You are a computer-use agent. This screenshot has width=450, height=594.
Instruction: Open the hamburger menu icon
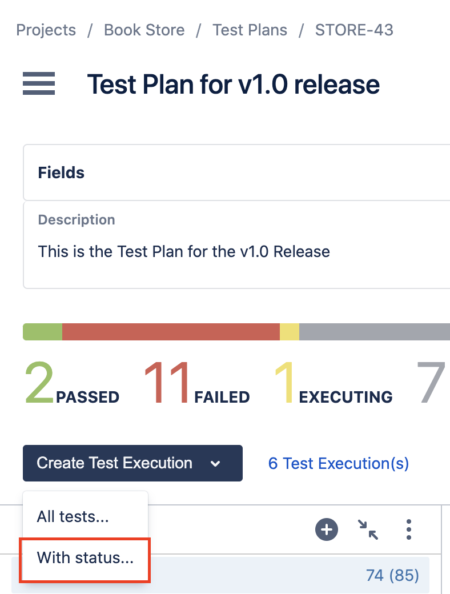point(39,83)
